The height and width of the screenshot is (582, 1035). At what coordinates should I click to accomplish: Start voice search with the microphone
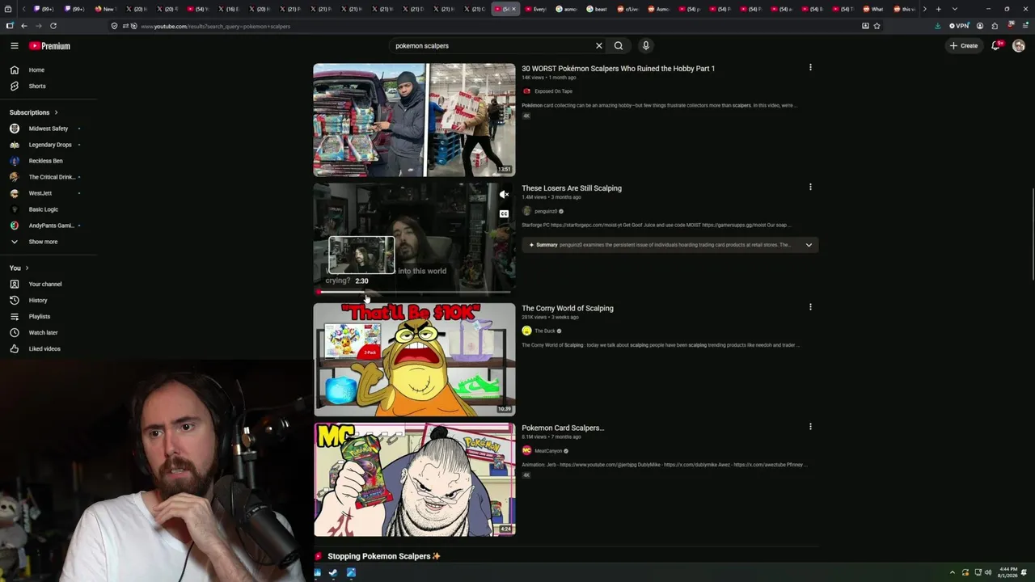(645, 46)
